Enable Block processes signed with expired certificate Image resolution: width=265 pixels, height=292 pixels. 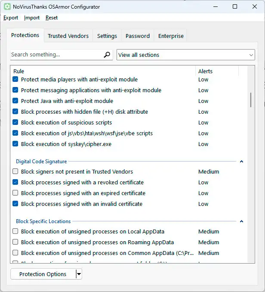pos(15,193)
